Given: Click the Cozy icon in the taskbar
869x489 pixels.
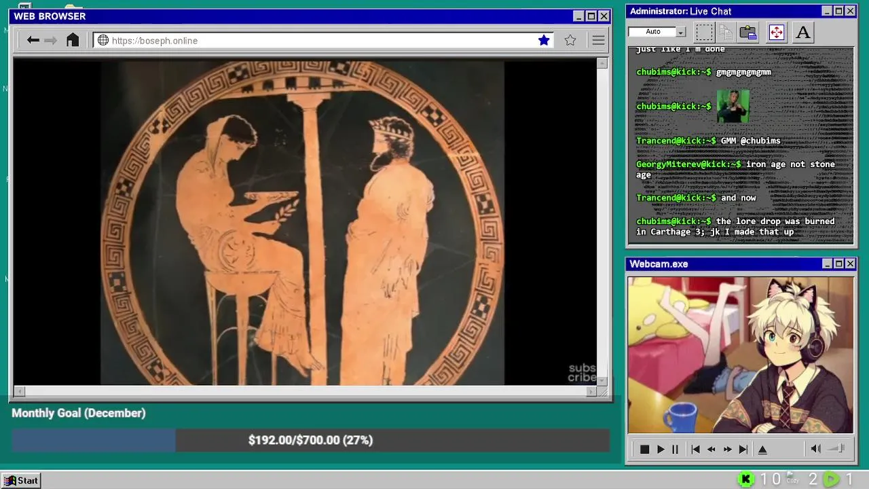Looking at the screenshot, I should click(792, 479).
